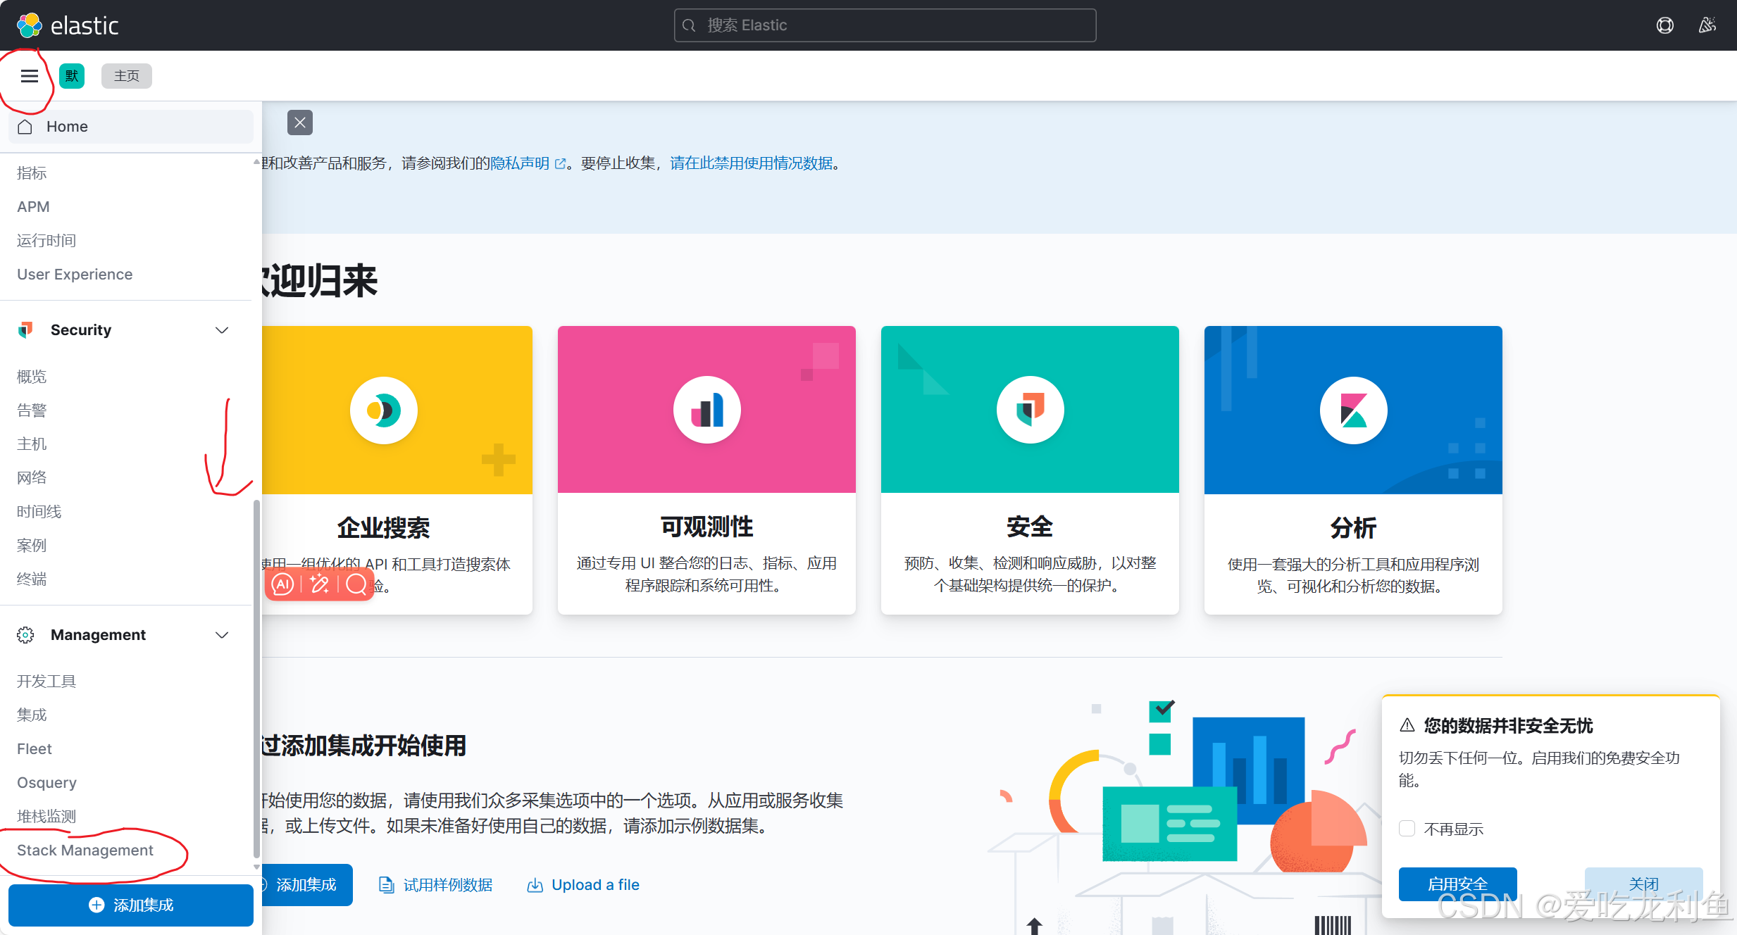Open the 企业搜索 card title
Screen dimensions: 1737x935
pyautogui.click(x=383, y=528)
